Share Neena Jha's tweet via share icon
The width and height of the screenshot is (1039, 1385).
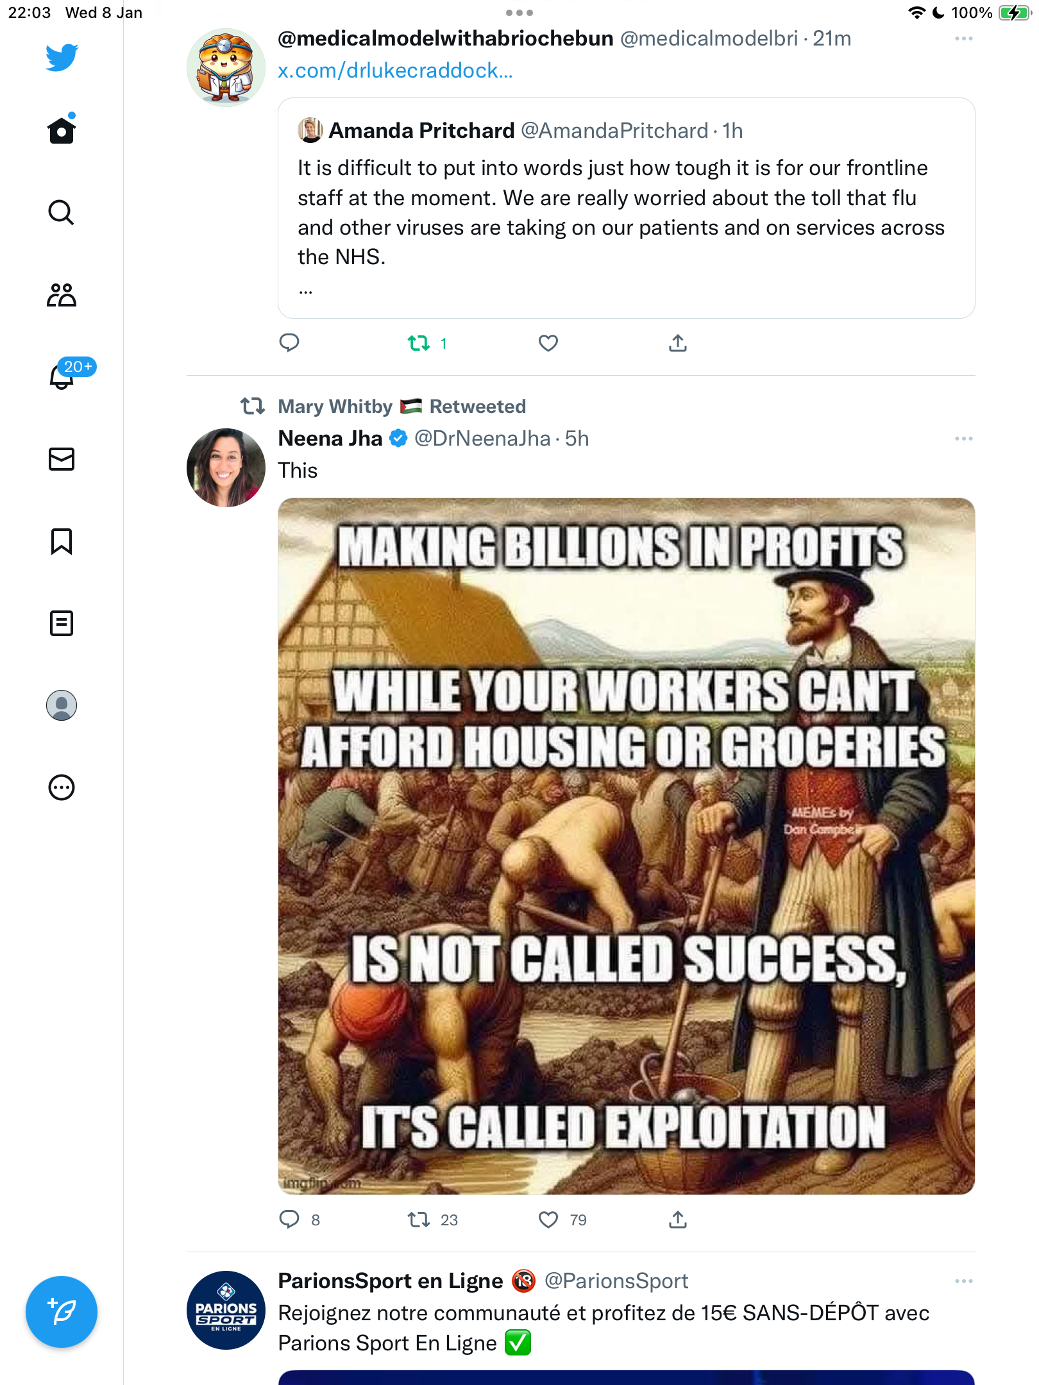[678, 1220]
